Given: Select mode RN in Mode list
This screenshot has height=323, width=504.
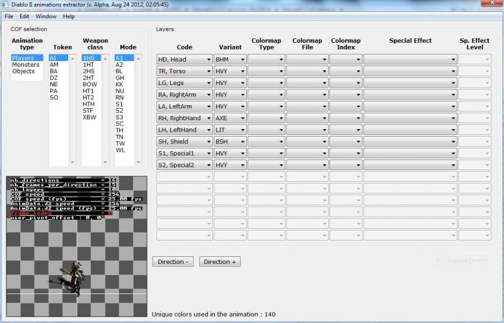Looking at the screenshot, I should 124,98.
